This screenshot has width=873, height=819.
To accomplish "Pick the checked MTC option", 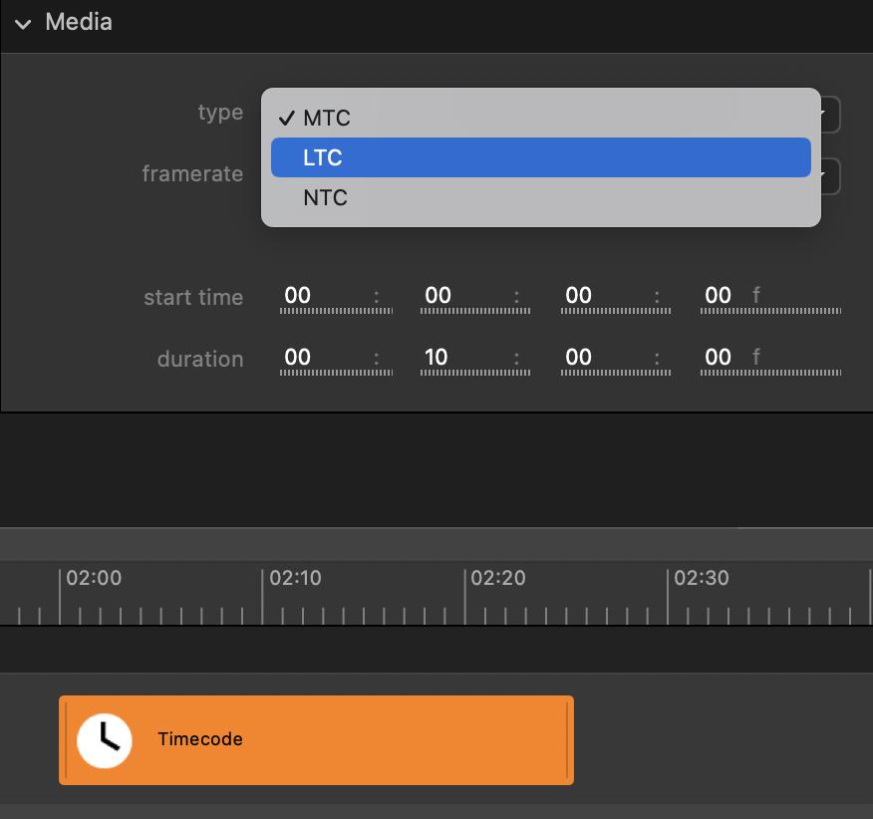I will (x=540, y=118).
